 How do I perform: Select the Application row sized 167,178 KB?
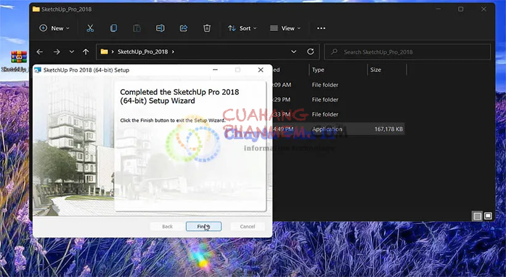click(338, 129)
